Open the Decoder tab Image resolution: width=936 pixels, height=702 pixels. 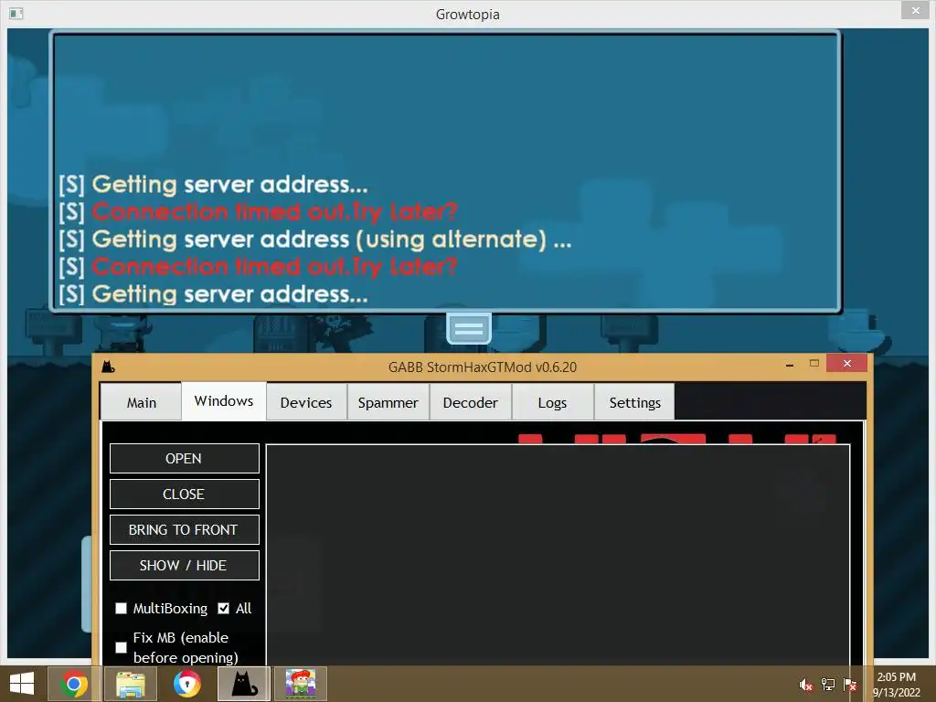tap(471, 403)
